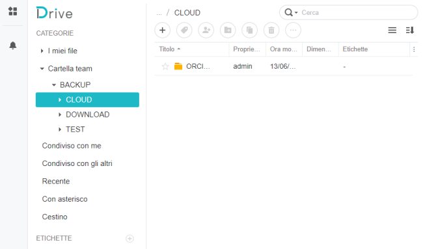Click the share with user icon
The image size is (423, 249).
tap(206, 30)
